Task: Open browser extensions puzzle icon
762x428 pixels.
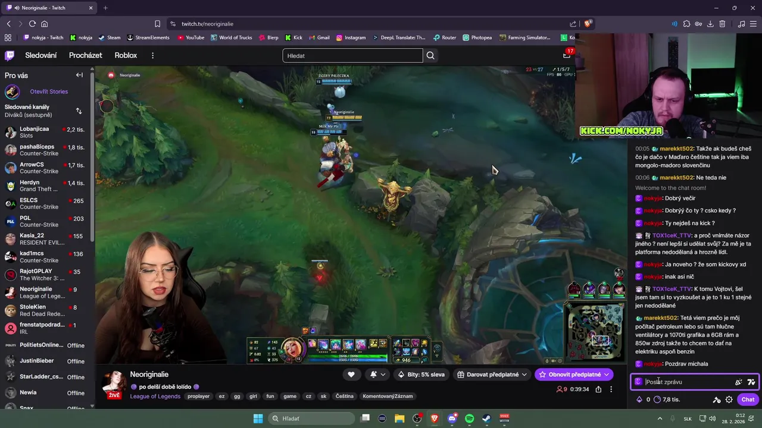Action: [x=686, y=24]
